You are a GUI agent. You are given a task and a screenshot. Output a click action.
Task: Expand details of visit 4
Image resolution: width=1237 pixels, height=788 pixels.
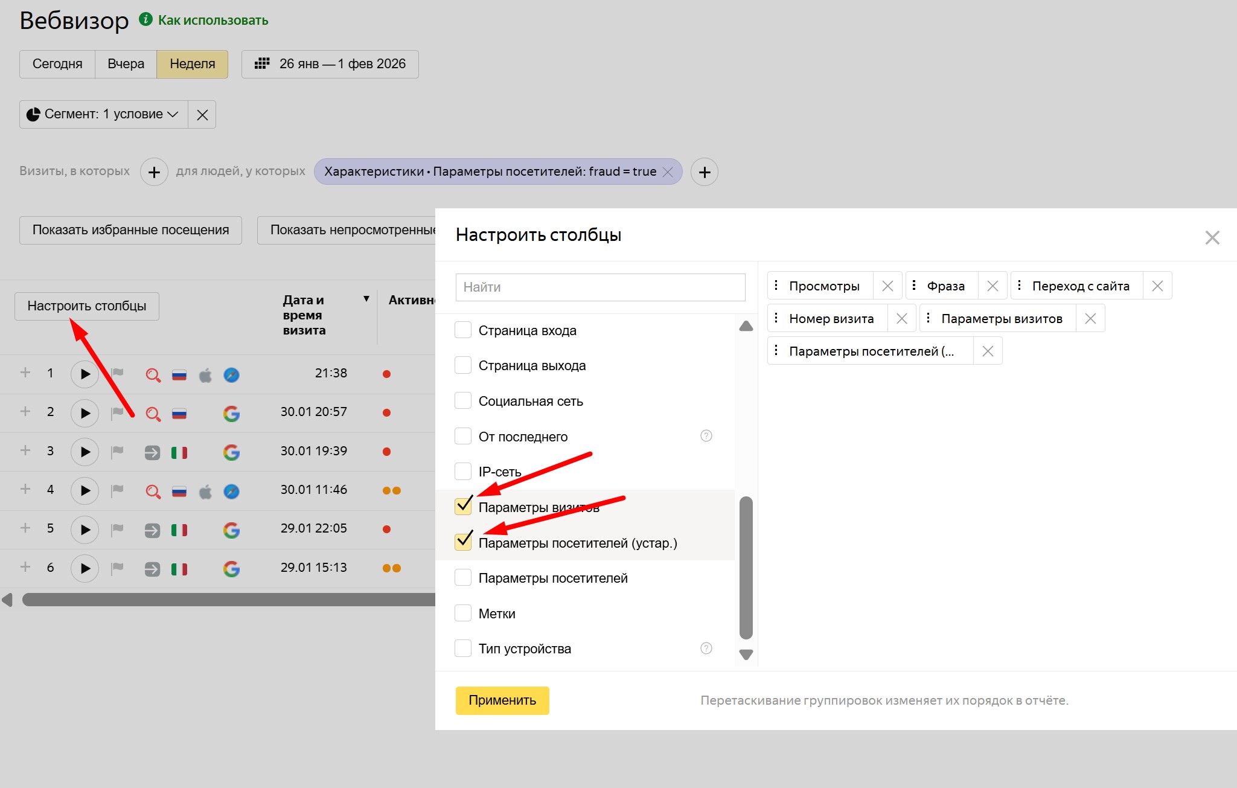pos(25,489)
